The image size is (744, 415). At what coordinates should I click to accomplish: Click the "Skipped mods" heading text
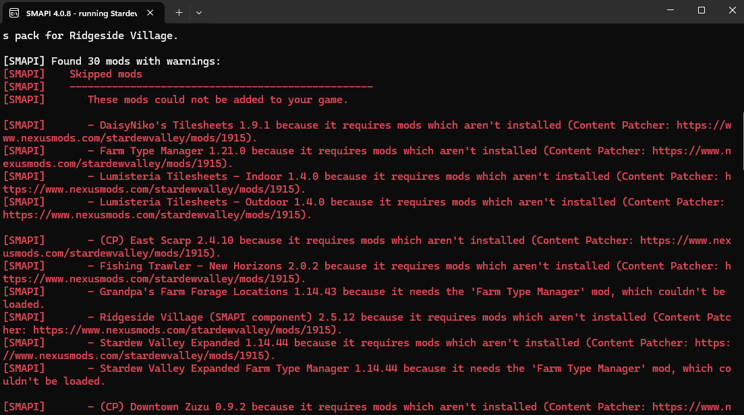106,74
